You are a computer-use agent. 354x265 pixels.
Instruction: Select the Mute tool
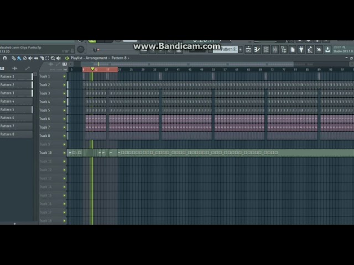(30, 58)
